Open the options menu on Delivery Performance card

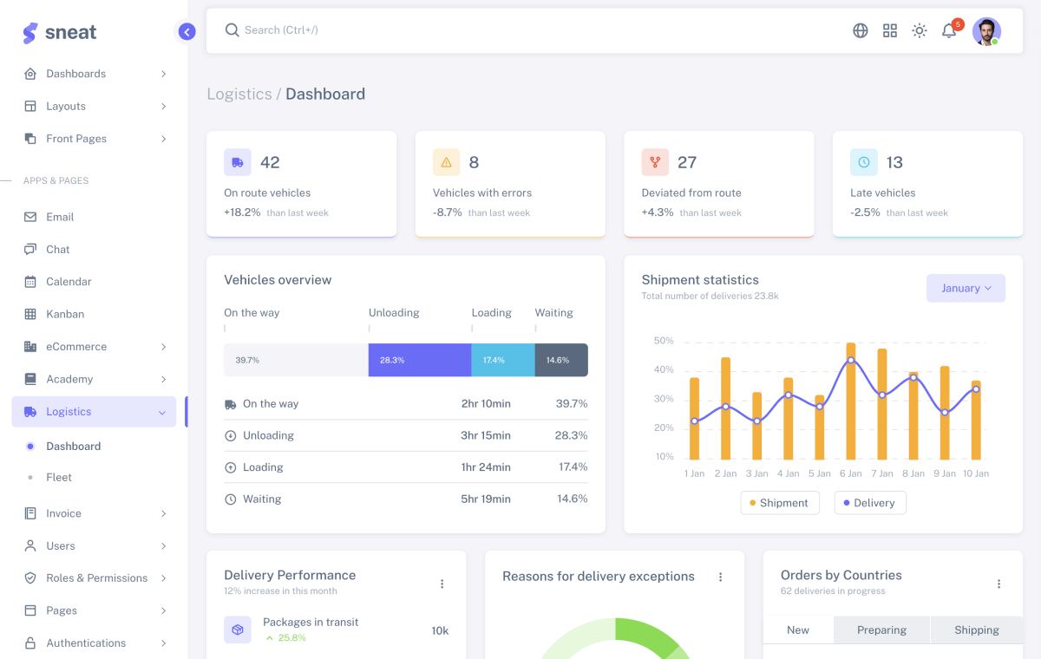click(x=442, y=584)
